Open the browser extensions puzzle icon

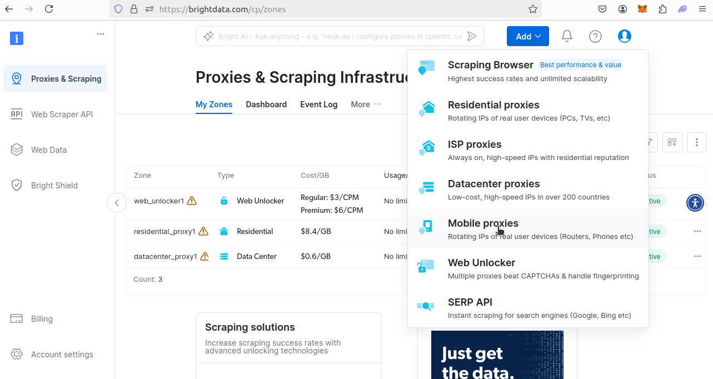click(x=662, y=9)
